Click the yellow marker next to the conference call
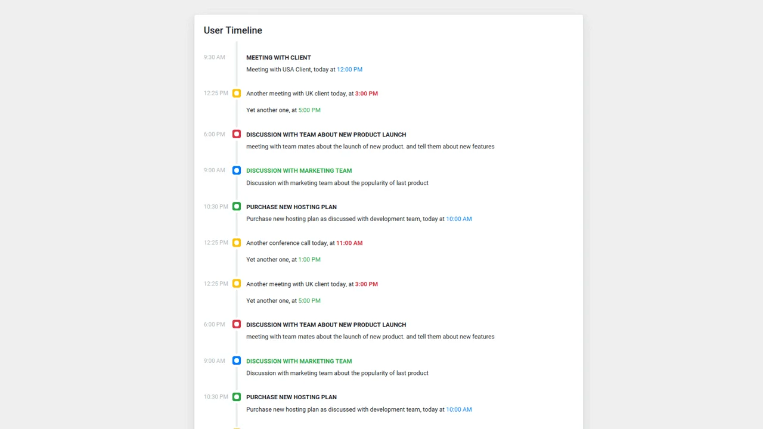Image resolution: width=763 pixels, height=429 pixels. tap(237, 243)
